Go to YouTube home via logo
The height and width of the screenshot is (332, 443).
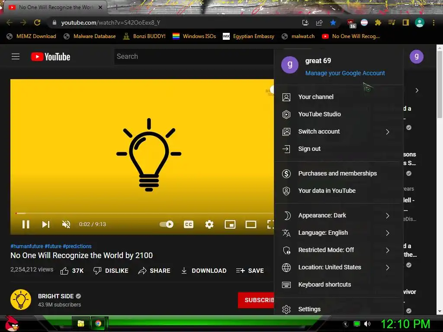tap(51, 57)
